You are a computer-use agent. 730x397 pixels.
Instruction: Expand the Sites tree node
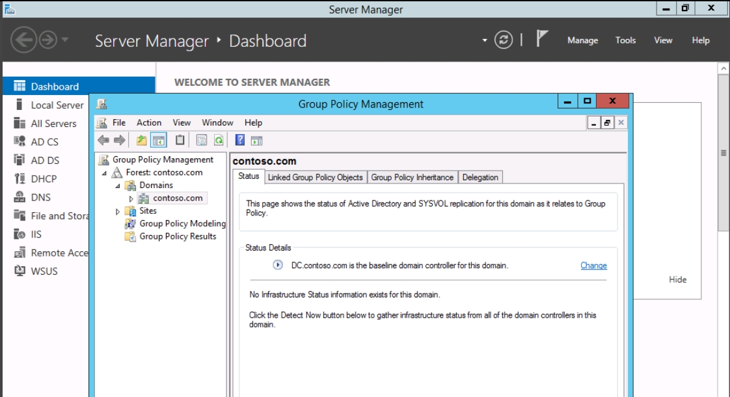click(118, 211)
